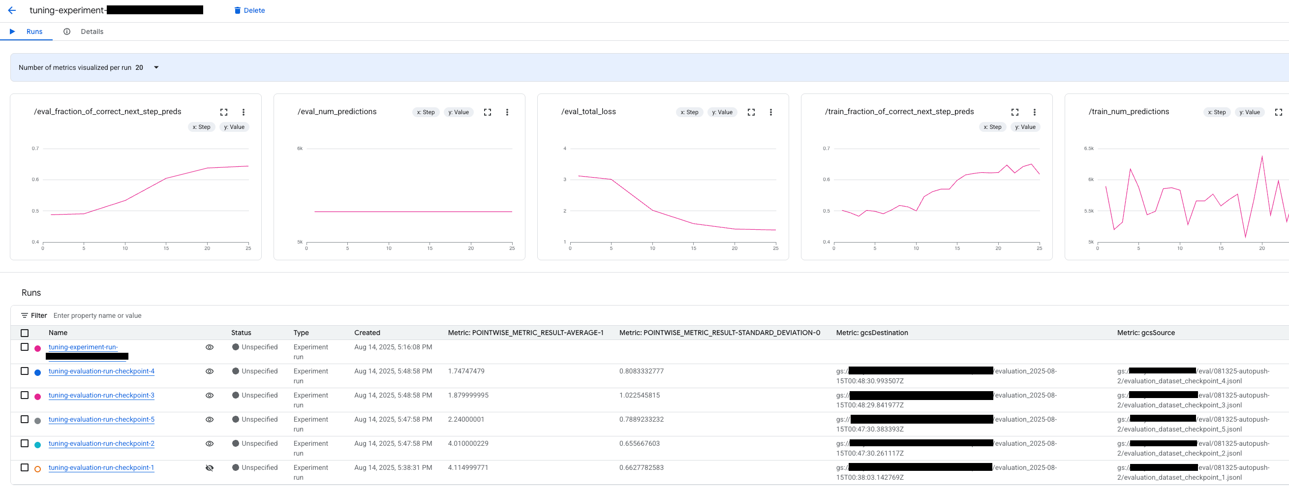Click the Metric: gcsDestination column header
1289x493 pixels.
(x=872, y=333)
